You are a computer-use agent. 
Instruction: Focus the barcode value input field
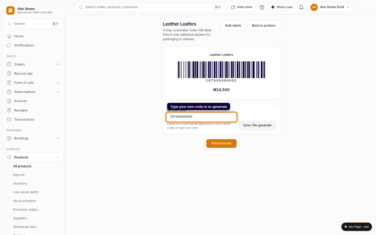[201, 117]
